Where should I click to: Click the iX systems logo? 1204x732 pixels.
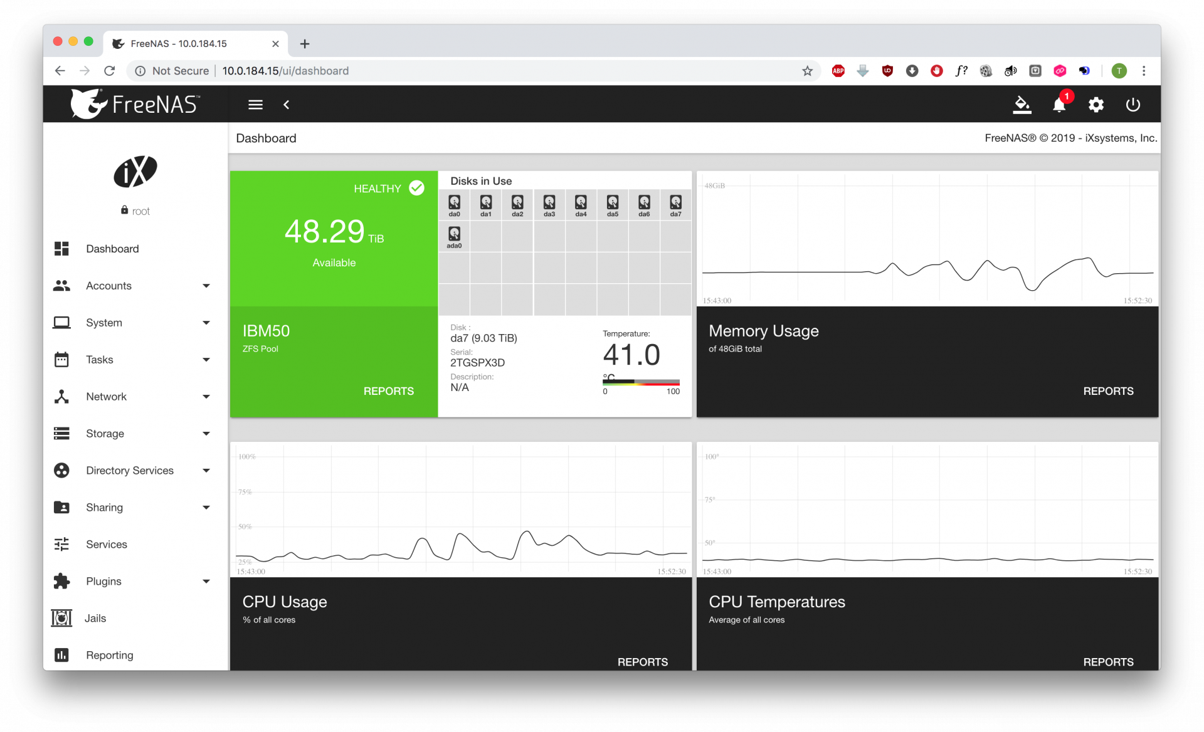pos(135,171)
